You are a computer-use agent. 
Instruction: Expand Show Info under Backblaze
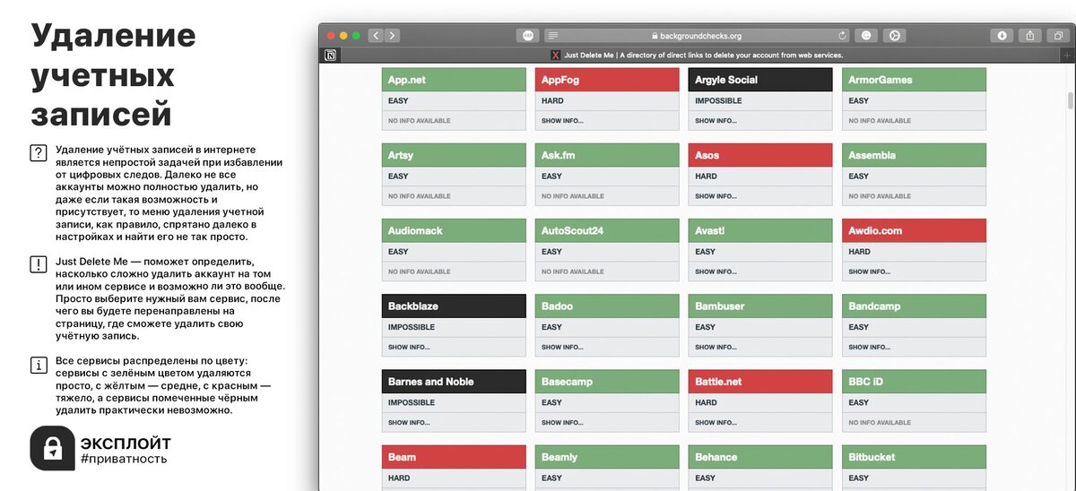coord(409,347)
